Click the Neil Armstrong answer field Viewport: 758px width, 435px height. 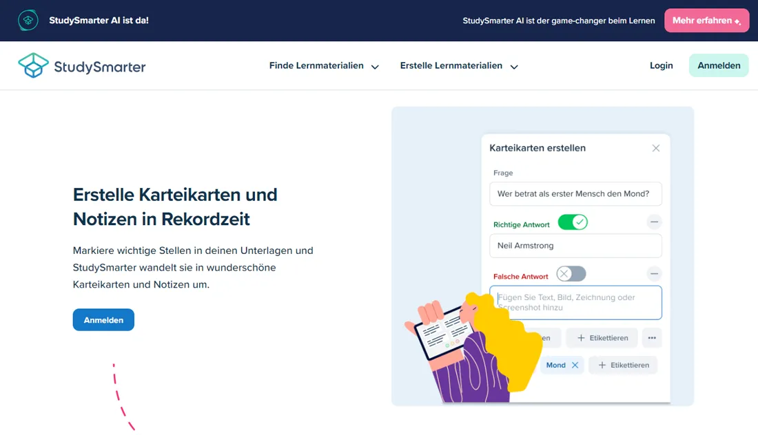click(575, 246)
